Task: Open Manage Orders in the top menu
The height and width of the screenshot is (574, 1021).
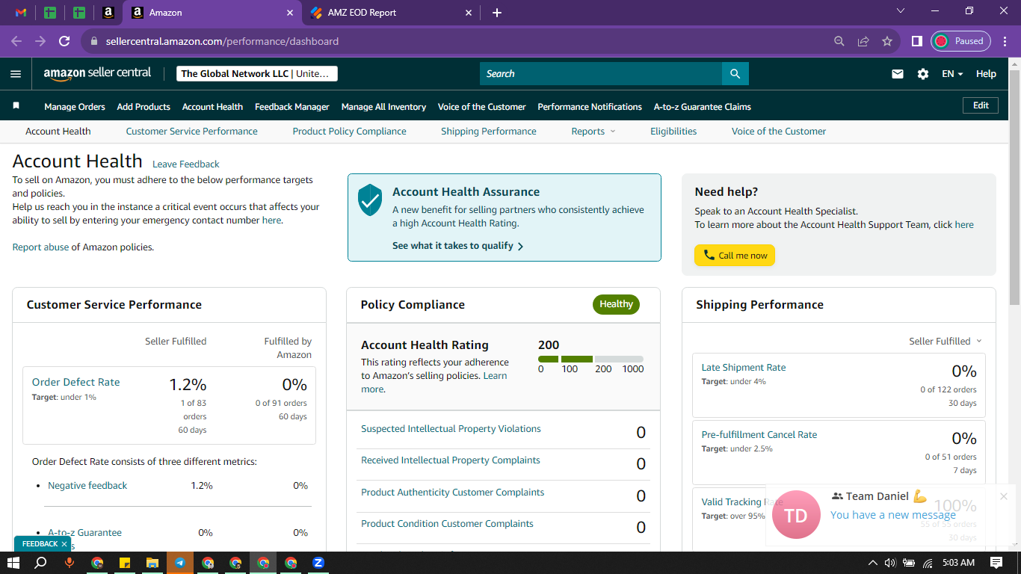Action: 75,107
